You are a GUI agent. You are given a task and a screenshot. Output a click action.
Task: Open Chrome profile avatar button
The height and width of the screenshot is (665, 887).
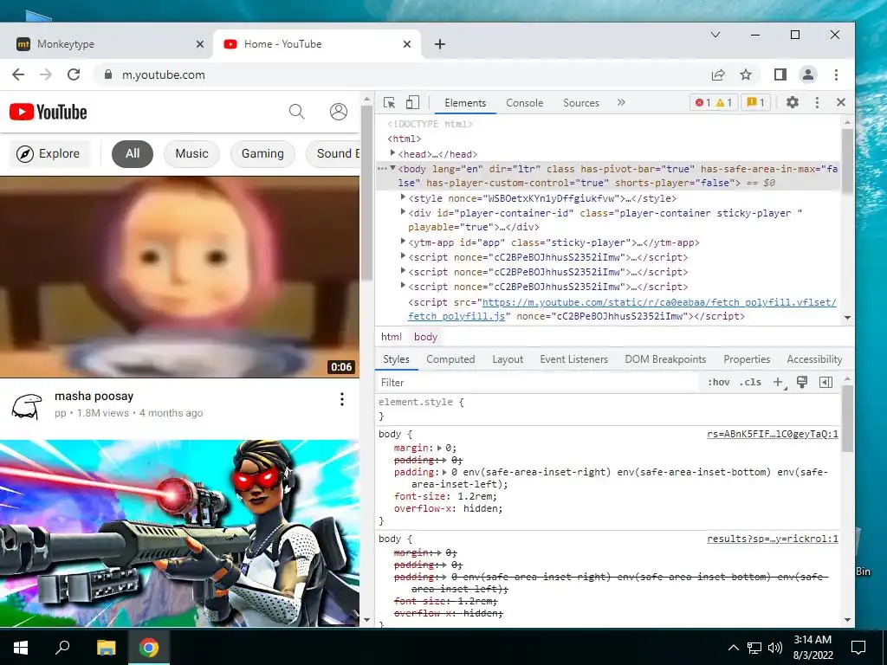pyautogui.click(x=808, y=74)
